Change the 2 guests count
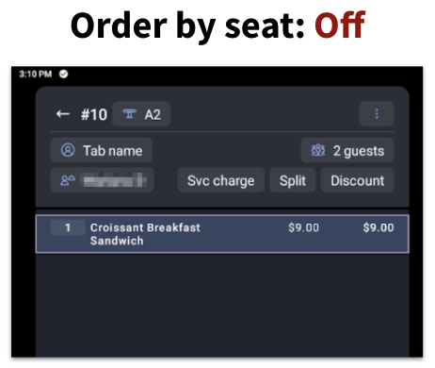Screen dimensions: 435x368 pyautogui.click(x=347, y=150)
